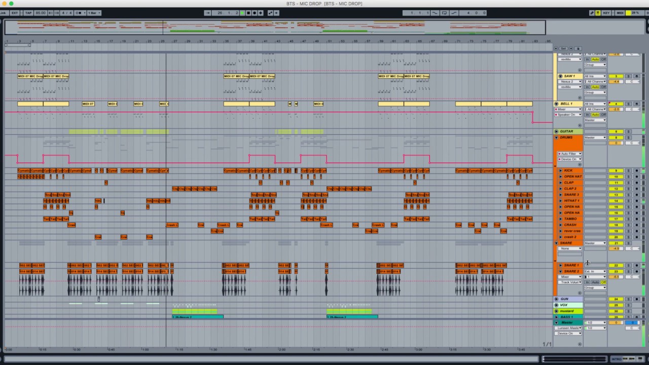Click the BELL 1 volume field -2.5
649x365 pixels.
pyautogui.click(x=616, y=109)
